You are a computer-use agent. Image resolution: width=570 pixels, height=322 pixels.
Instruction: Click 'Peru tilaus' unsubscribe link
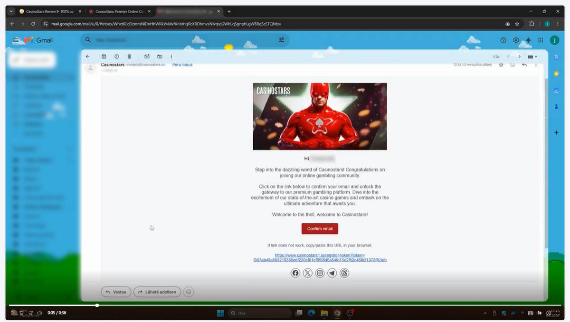pyautogui.click(x=182, y=65)
